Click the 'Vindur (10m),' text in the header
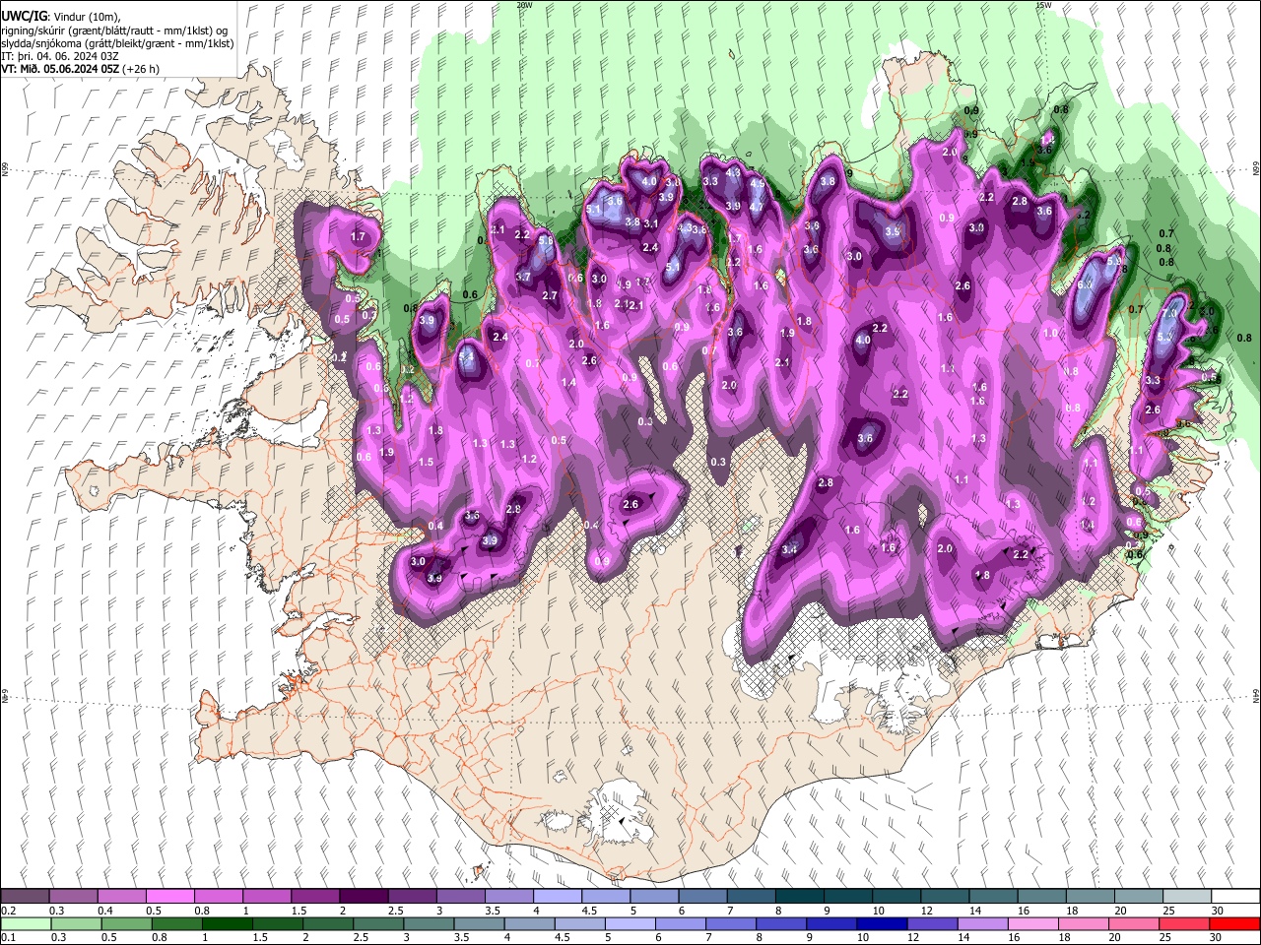Image resolution: width=1261 pixels, height=945 pixels. 86,17
